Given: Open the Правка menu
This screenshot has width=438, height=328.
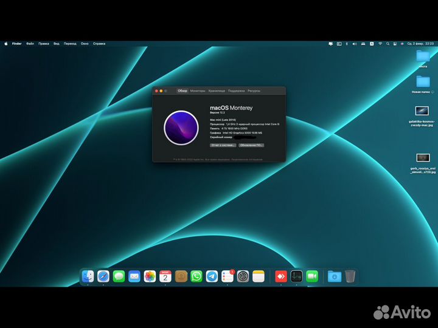Looking at the screenshot, I should click(44, 44).
